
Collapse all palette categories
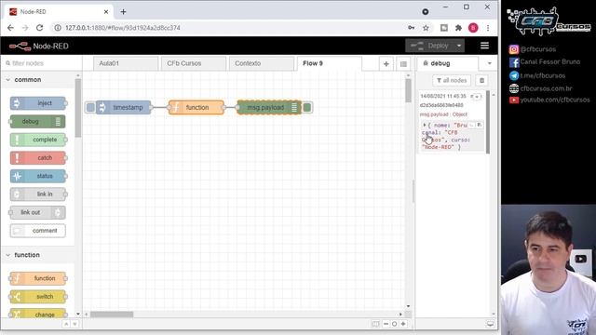click(66, 324)
